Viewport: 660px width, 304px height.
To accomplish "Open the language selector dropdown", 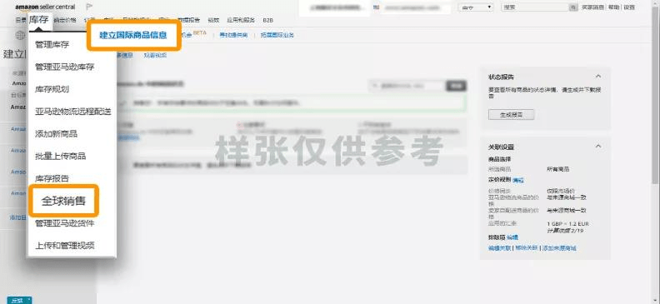I will coord(476,7).
